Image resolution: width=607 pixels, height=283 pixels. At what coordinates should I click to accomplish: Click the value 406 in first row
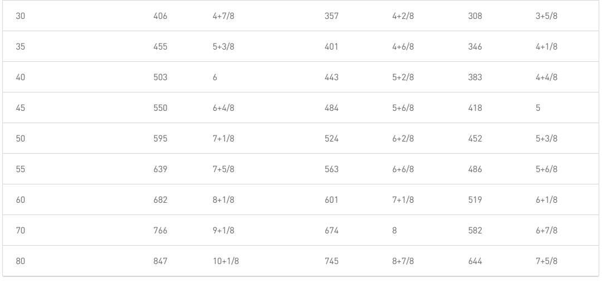(160, 16)
